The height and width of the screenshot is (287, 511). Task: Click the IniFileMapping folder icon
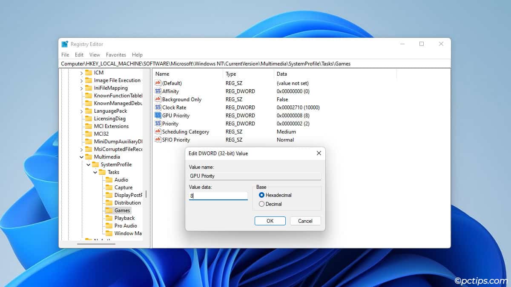point(89,88)
